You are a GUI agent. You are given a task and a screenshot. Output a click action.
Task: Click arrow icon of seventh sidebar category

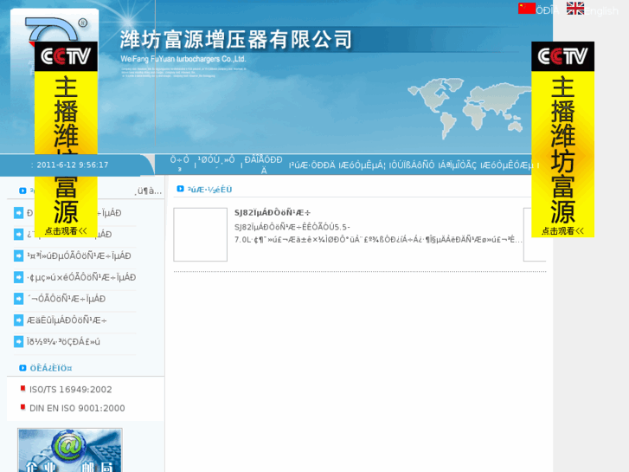click(x=18, y=341)
